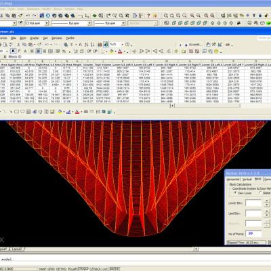The image size is (271, 271).
Task: Undo the last AutoCAD command
Action: (28, 16)
